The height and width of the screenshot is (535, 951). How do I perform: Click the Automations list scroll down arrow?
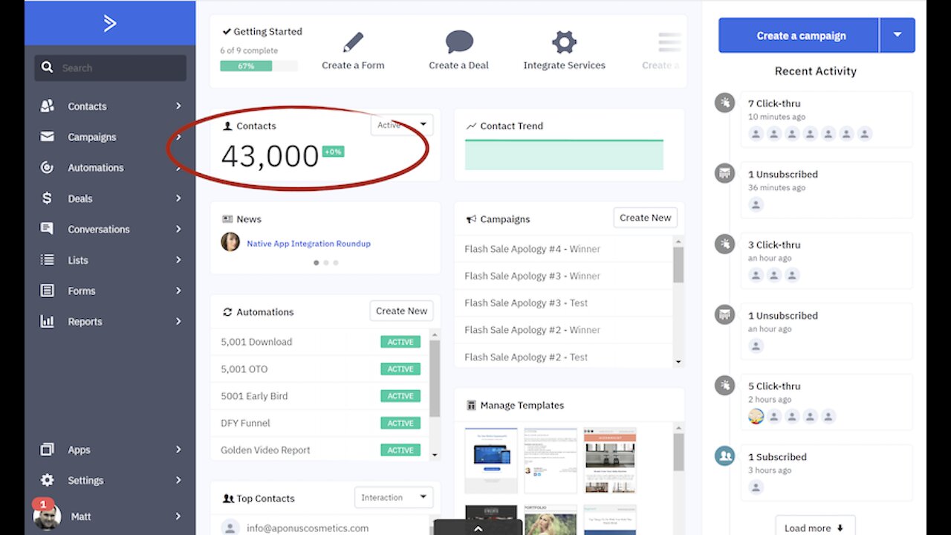point(435,454)
